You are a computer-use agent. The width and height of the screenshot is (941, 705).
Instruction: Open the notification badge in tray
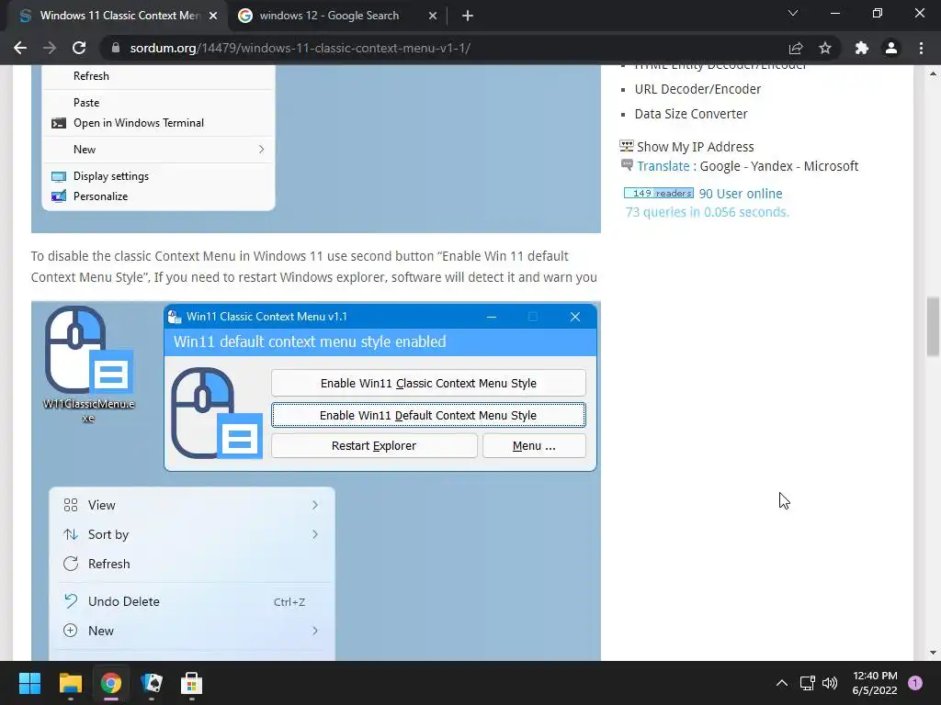[915, 683]
